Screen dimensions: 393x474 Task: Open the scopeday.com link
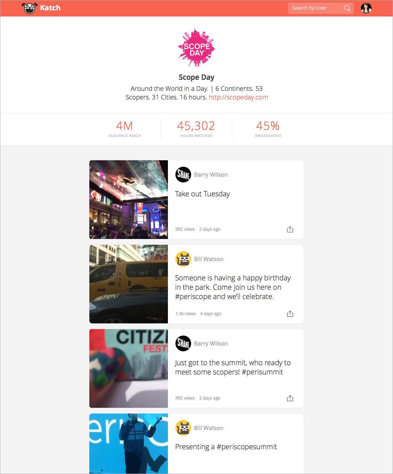coord(238,97)
